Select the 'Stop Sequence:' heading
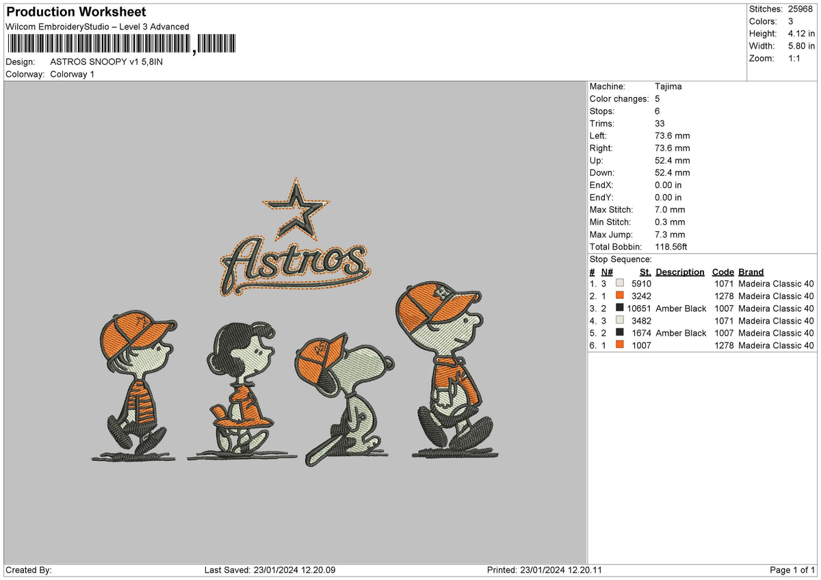This screenshot has width=821, height=580. pos(621,259)
